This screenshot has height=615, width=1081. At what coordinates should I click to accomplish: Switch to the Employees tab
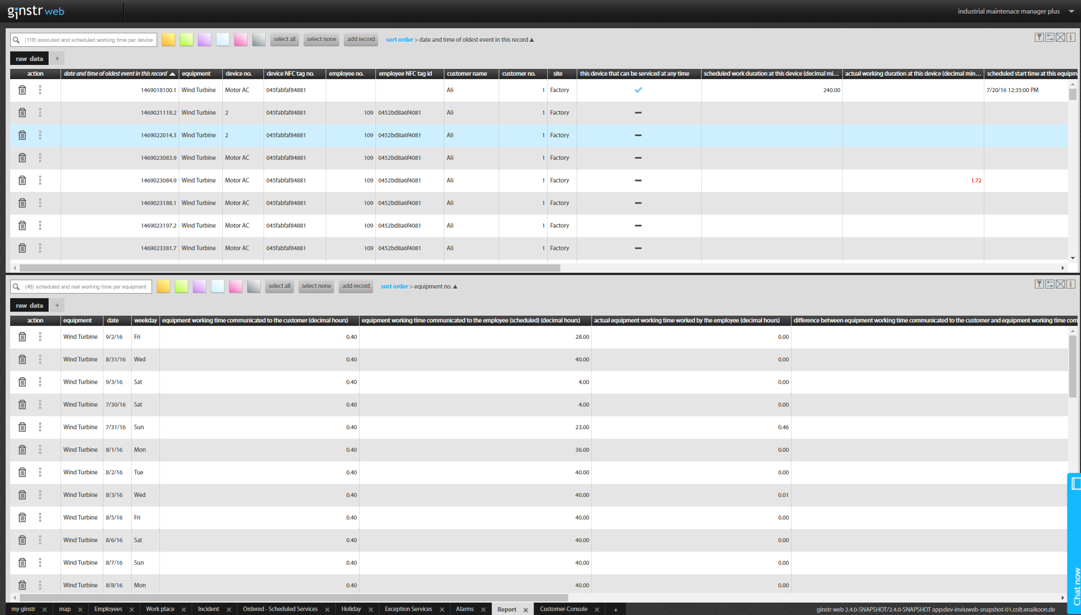[x=108, y=609]
